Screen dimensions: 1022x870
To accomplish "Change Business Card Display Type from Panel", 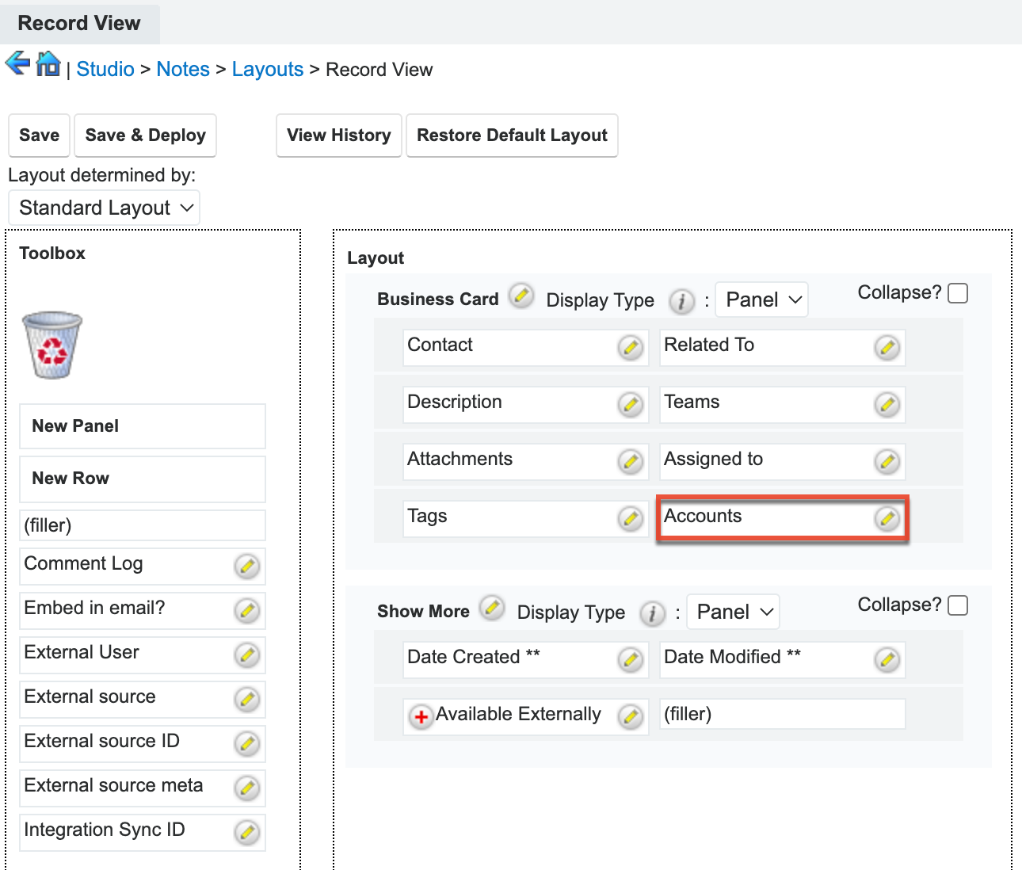I will click(x=761, y=300).
